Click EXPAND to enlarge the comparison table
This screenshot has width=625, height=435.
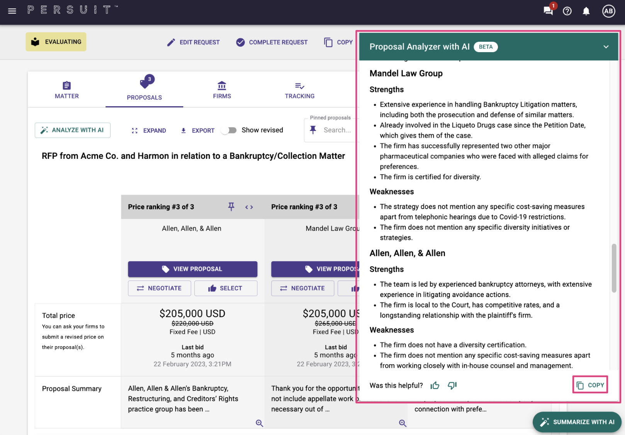[149, 131]
